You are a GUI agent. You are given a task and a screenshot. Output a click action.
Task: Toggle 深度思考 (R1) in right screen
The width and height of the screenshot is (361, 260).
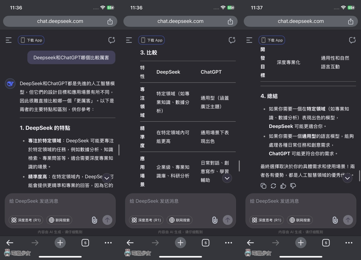pyautogui.click(x=267, y=220)
